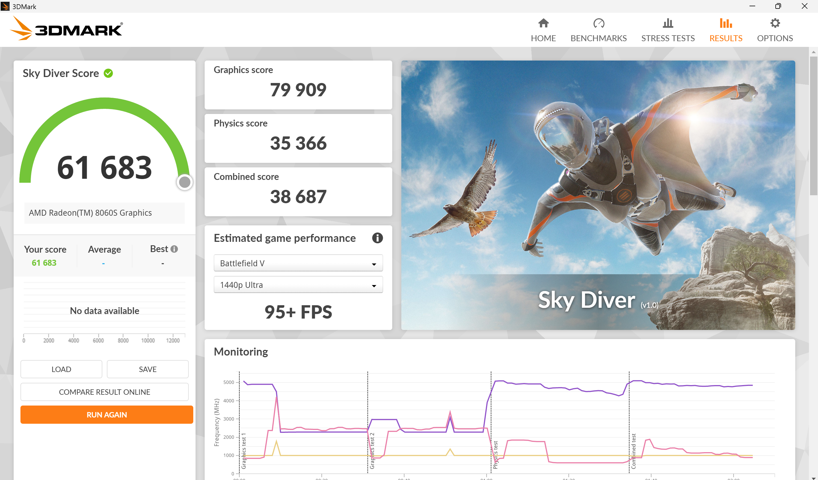Click the Home house icon
The height and width of the screenshot is (480, 818).
pos(543,23)
